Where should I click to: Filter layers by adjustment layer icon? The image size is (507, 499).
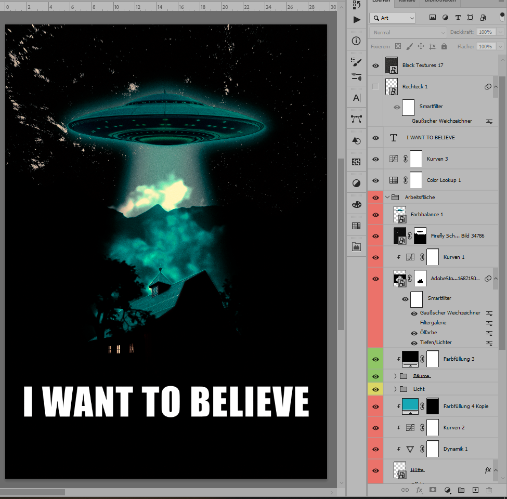(x=445, y=18)
